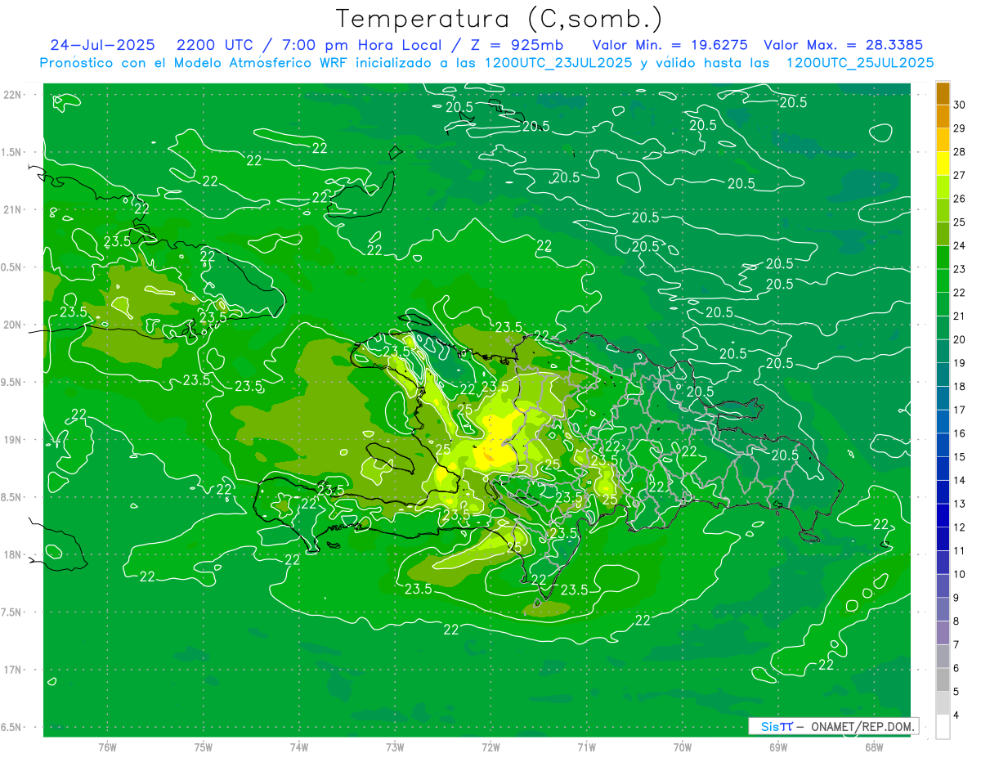Click 'Pronóstico con el Modelo Atmósferico WRF' subtitle
The width and height of the screenshot is (981, 758).
pyautogui.click(x=195, y=62)
